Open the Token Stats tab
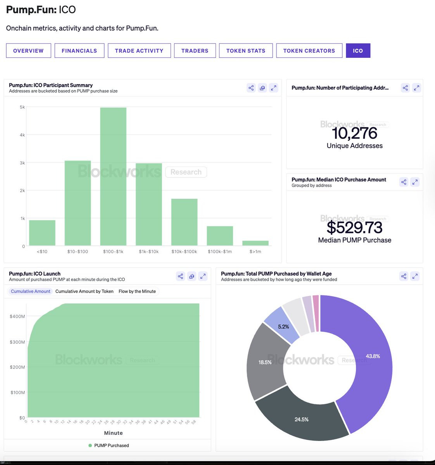The width and height of the screenshot is (435, 465). (246, 51)
